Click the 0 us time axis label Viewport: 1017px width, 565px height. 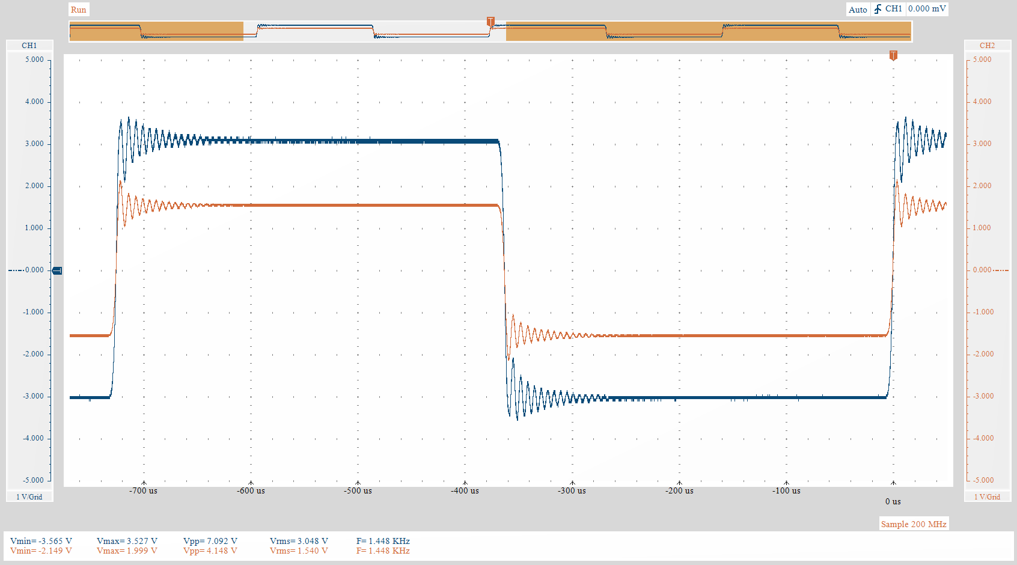[x=893, y=501]
